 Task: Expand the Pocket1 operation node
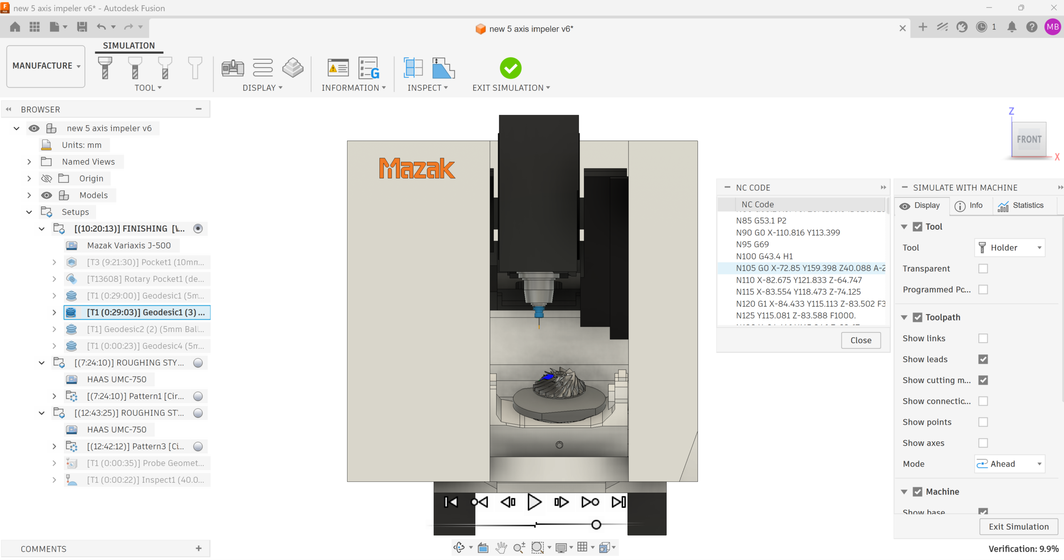54,262
